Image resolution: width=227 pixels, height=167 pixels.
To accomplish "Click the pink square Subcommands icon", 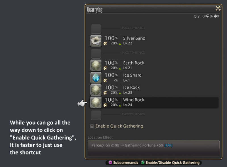I will tap(110, 162).
